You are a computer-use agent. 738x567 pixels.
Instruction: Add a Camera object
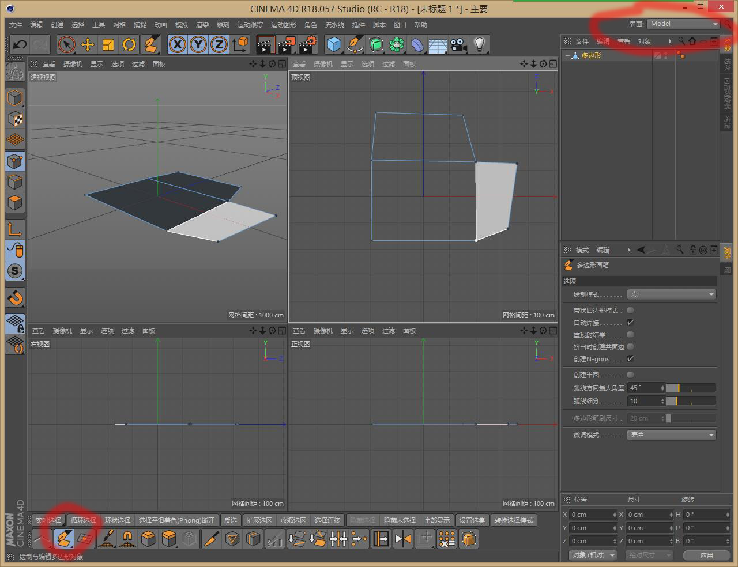(x=459, y=44)
